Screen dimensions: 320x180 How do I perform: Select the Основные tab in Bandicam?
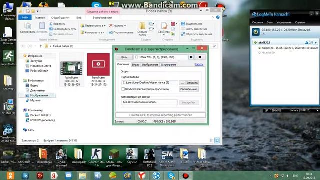(123, 64)
